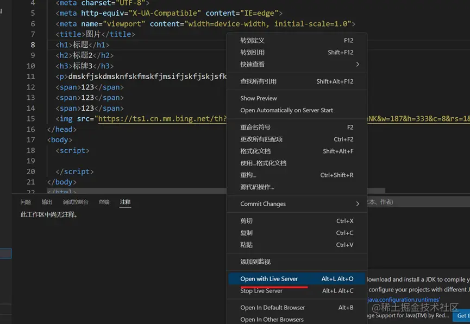
Task: Select Open In Default Browser
Action: (x=297, y=308)
